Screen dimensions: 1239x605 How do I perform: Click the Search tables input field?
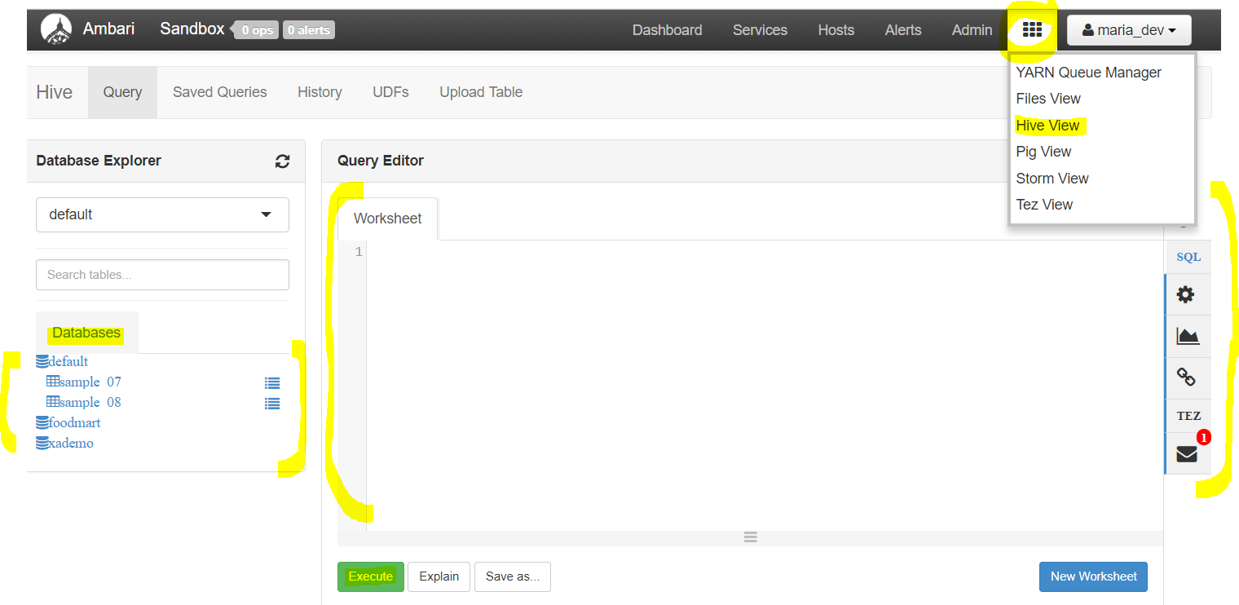pyautogui.click(x=162, y=275)
